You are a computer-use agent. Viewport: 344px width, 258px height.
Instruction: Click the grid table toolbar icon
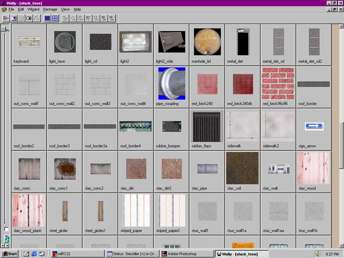pyautogui.click(x=21, y=18)
